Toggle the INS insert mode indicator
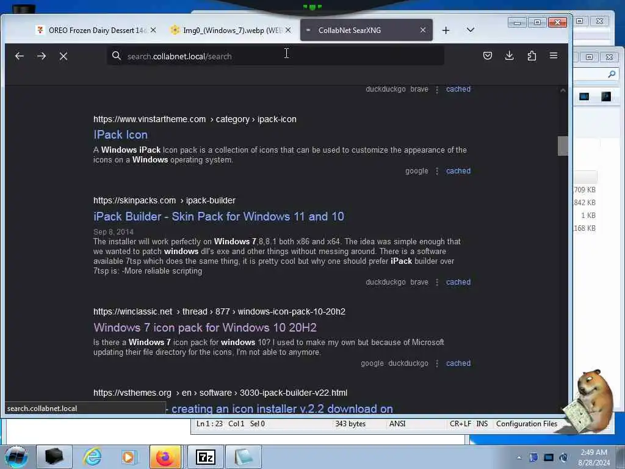This screenshot has width=625, height=469. coord(482,424)
